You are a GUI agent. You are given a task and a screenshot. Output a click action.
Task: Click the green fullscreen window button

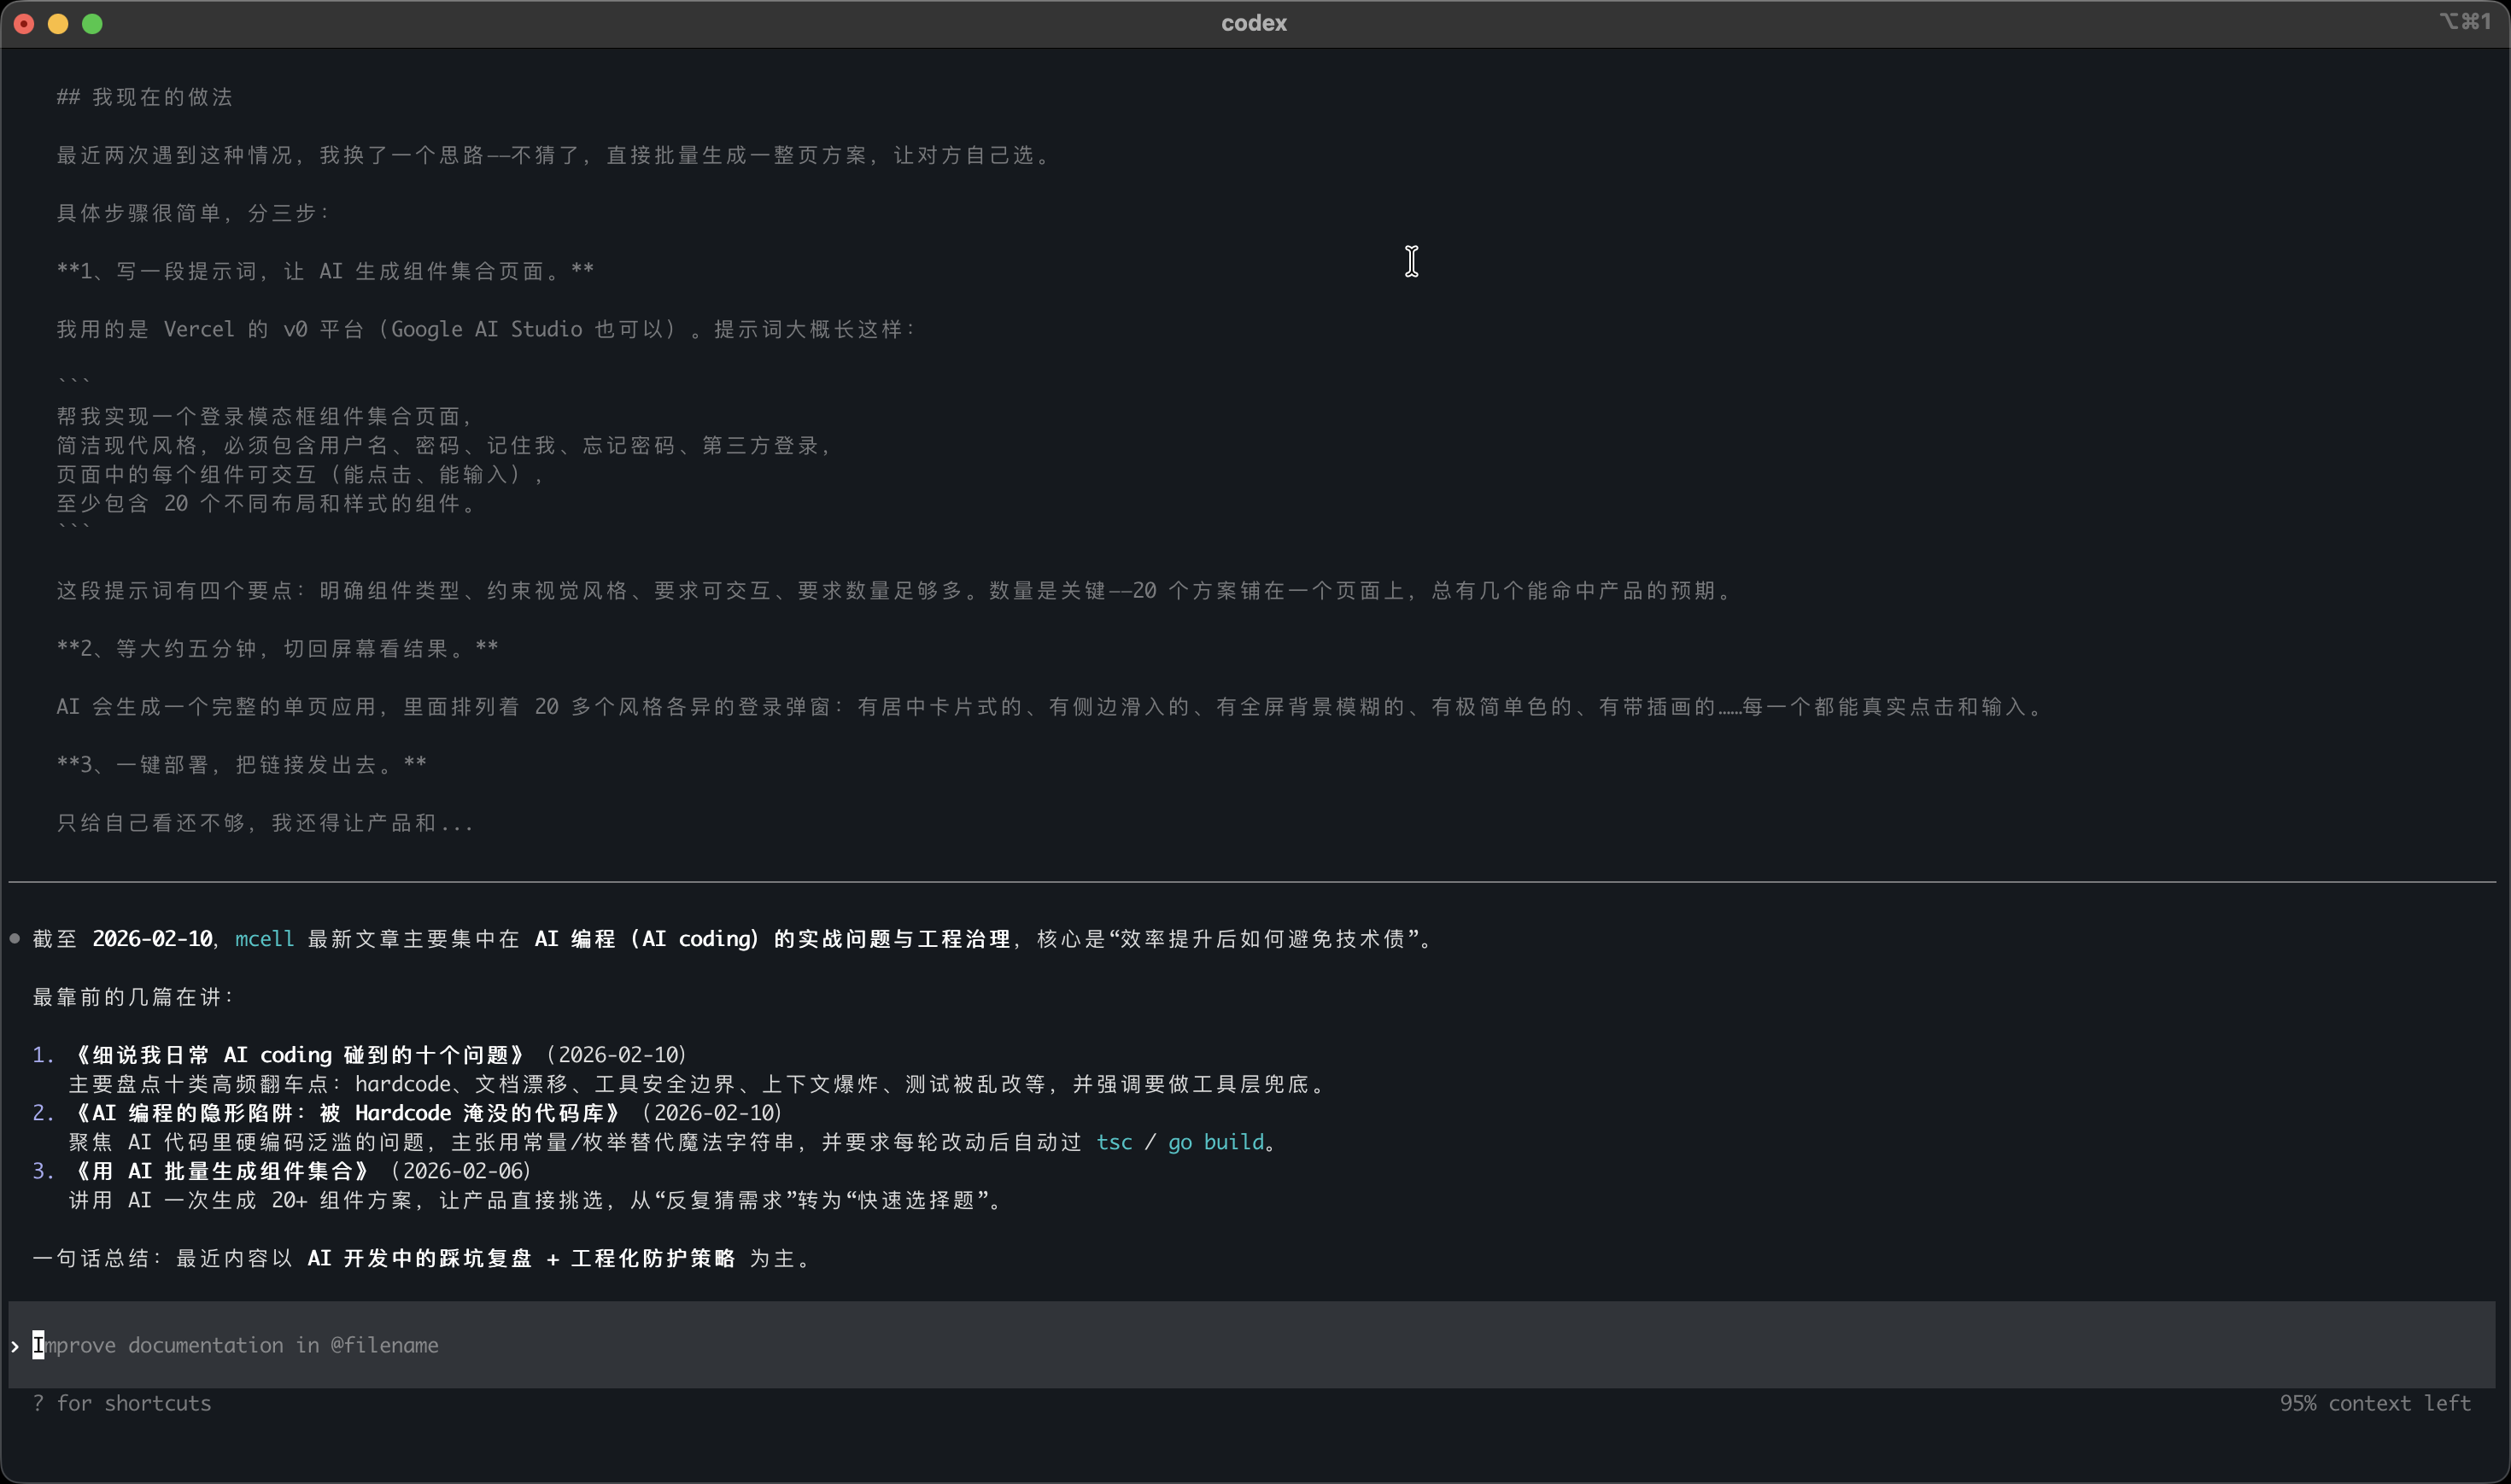point(92,24)
